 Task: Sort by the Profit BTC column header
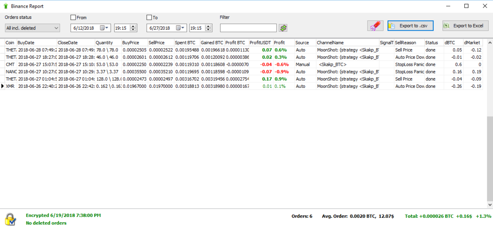pyautogui.click(x=237, y=43)
